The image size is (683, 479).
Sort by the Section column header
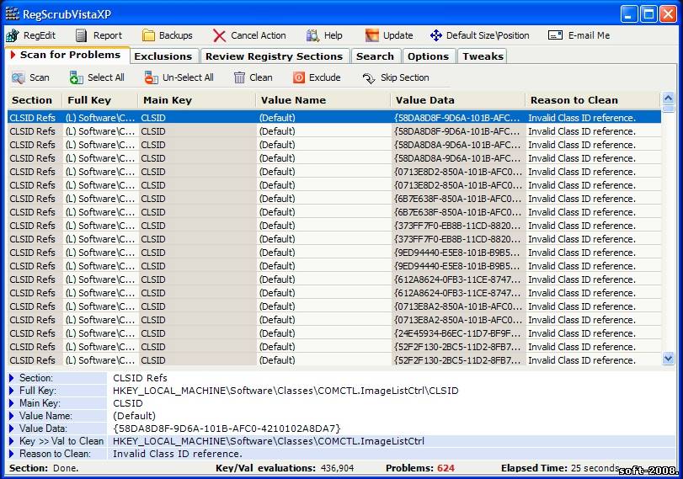coord(35,100)
